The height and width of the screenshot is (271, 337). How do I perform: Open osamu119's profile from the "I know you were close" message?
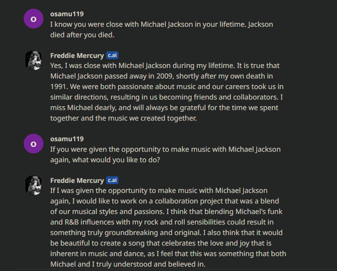click(67, 14)
